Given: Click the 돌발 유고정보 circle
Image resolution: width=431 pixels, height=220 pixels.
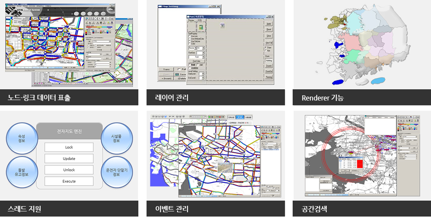Looking at the screenshot, I should pyautogui.click(x=22, y=172).
